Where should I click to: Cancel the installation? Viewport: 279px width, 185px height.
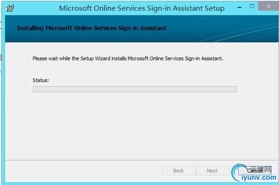pos(255,171)
